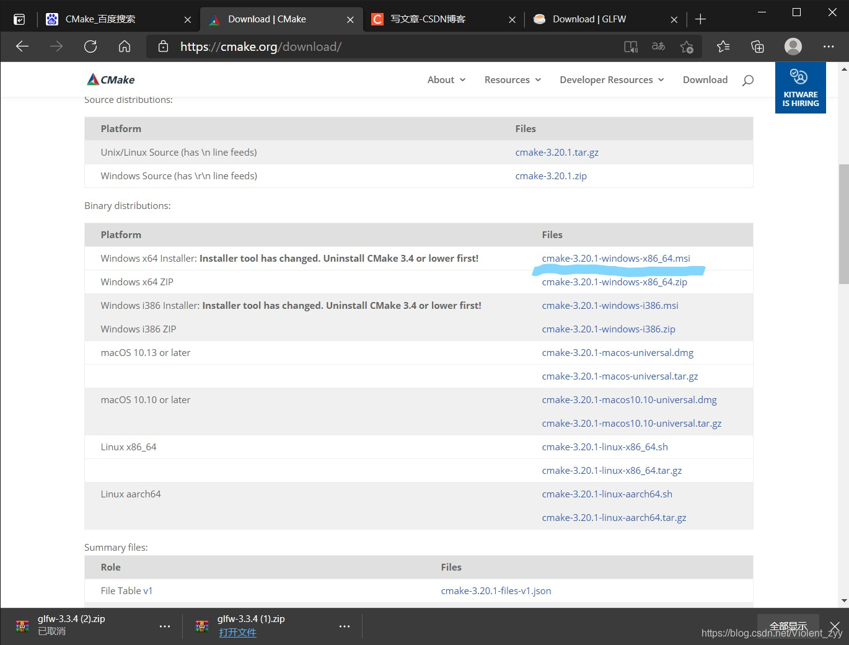Click the forward navigation arrow
Image resolution: width=849 pixels, height=645 pixels.
(x=56, y=47)
